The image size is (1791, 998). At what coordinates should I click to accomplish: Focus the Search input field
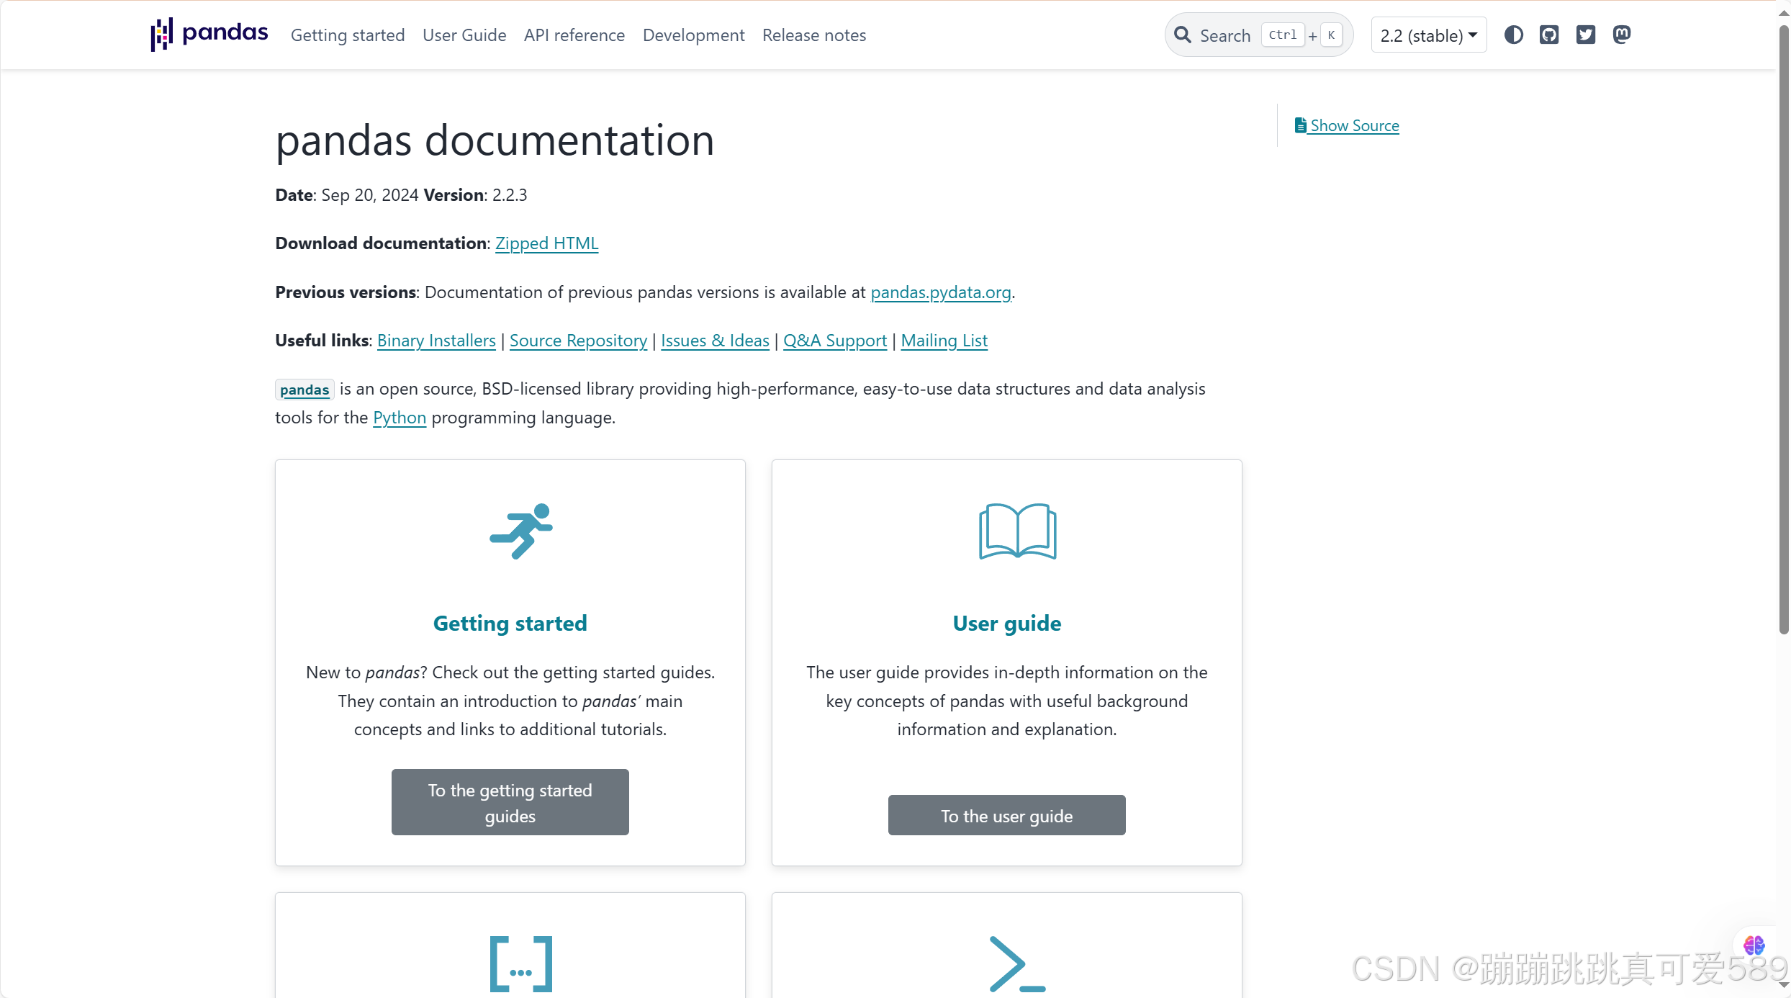[x=1225, y=35]
